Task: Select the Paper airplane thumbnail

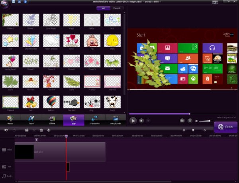Action: (51, 40)
